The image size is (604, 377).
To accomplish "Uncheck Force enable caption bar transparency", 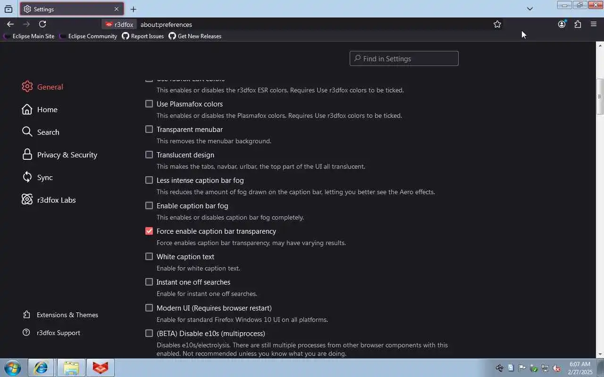I will (149, 231).
